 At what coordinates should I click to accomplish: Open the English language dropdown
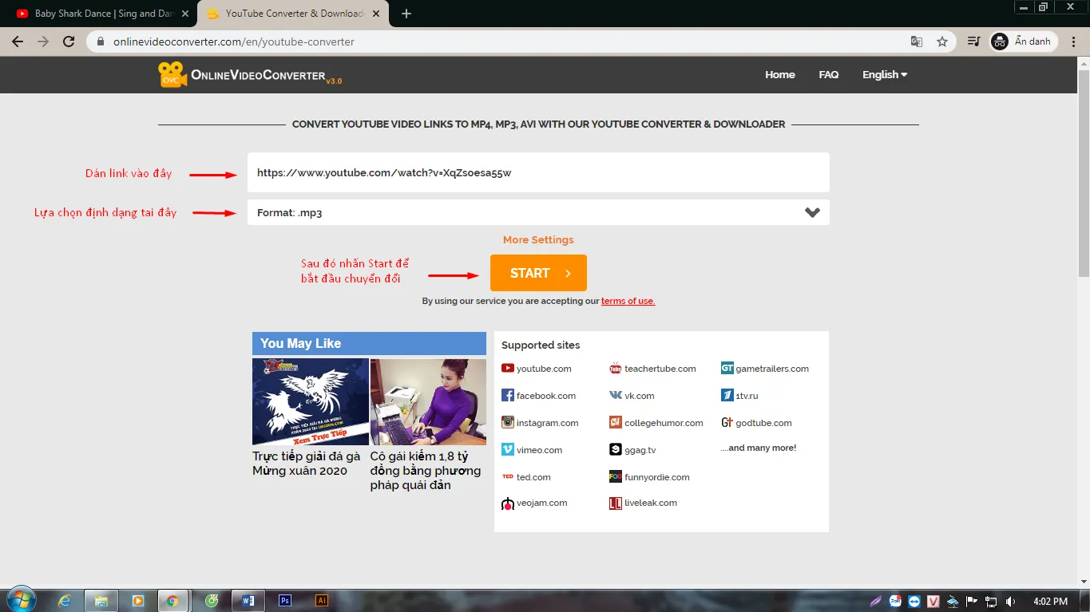(885, 74)
